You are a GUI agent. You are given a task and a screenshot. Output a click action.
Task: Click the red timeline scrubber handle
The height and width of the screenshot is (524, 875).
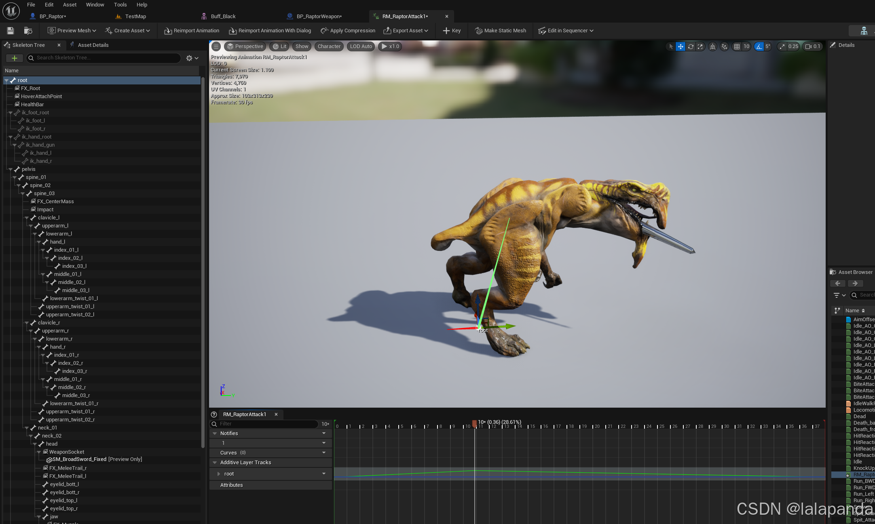474,423
